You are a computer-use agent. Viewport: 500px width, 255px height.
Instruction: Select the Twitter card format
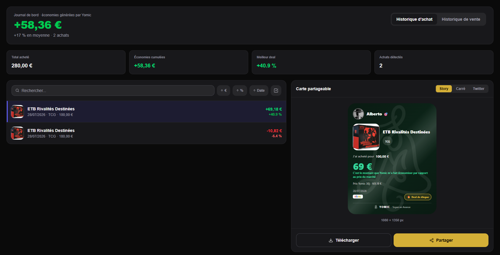tap(478, 89)
